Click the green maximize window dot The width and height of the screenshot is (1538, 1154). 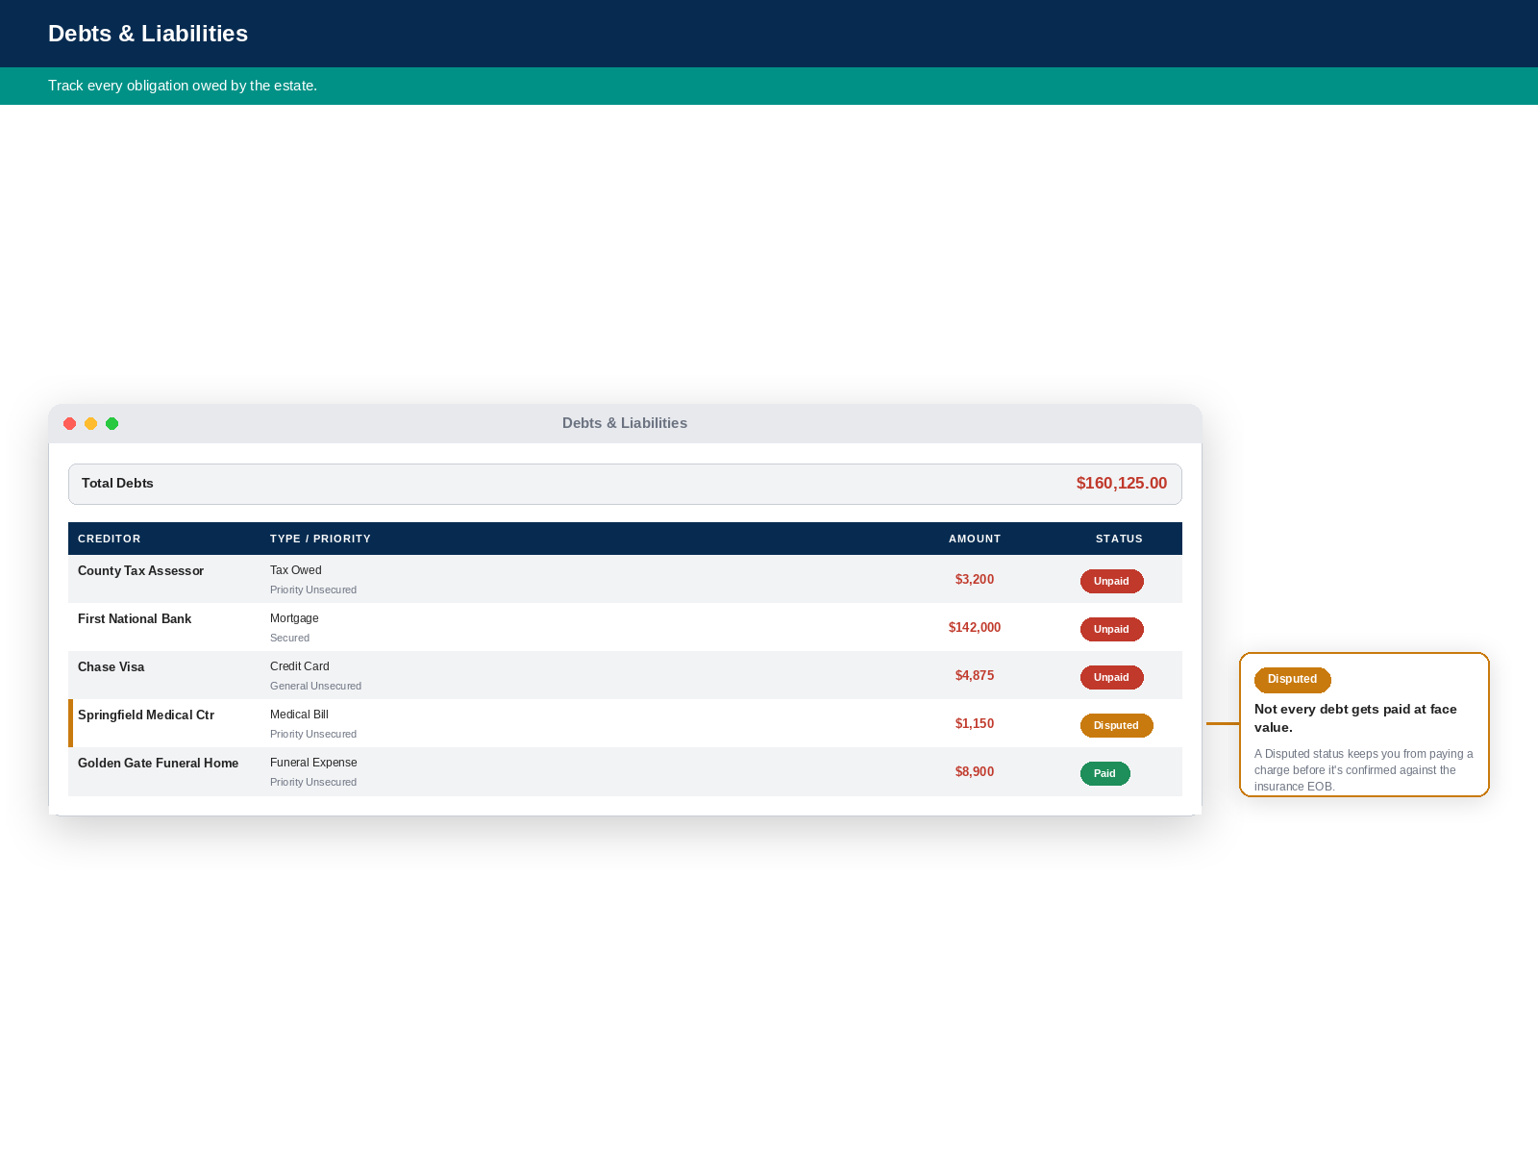point(112,423)
